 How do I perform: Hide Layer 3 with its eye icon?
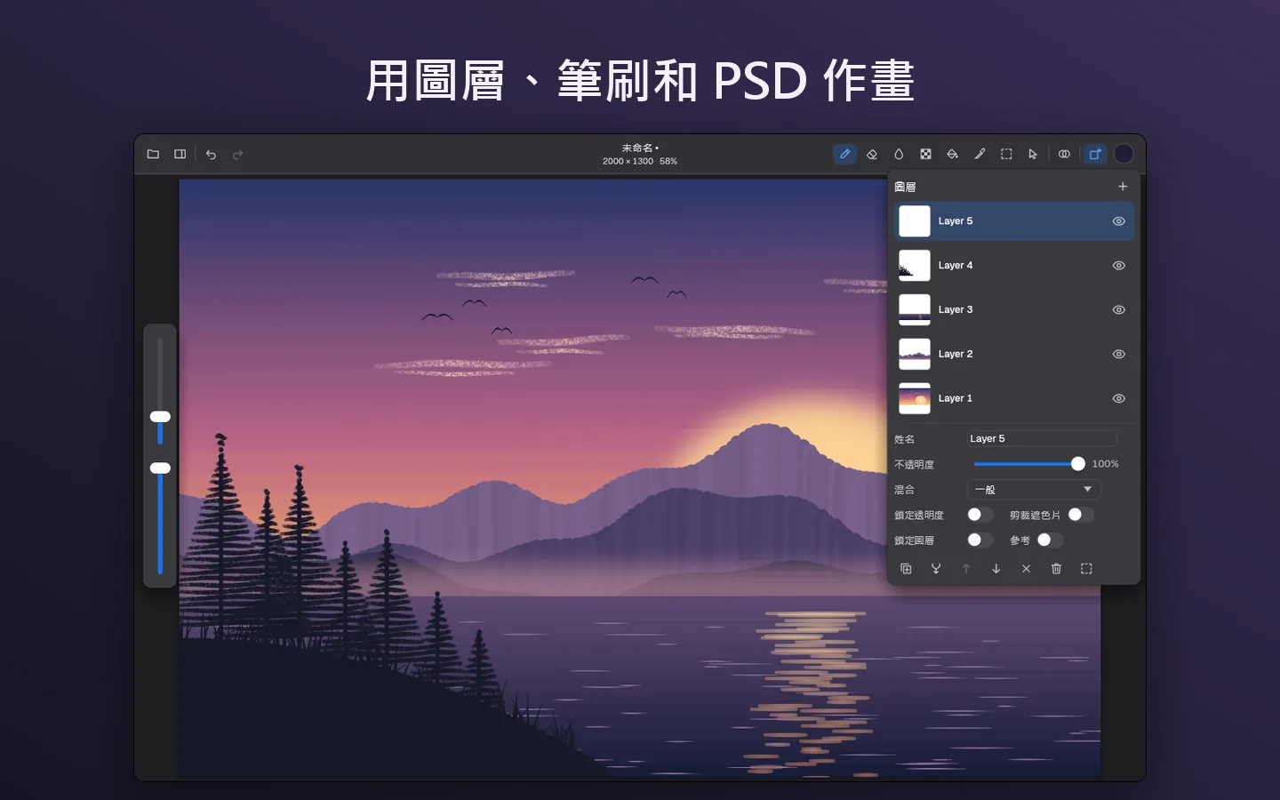pos(1119,310)
